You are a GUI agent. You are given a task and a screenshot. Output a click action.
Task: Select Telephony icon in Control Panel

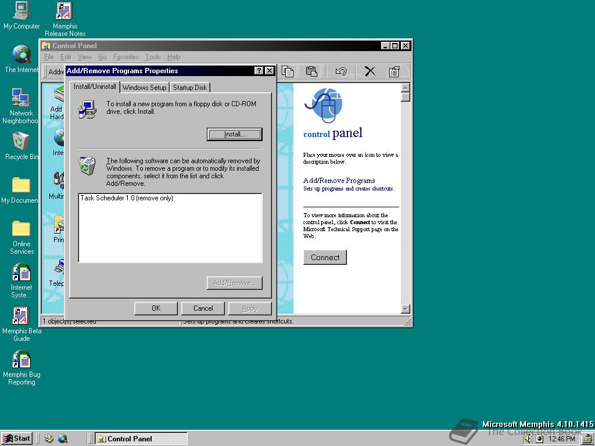[x=57, y=272]
